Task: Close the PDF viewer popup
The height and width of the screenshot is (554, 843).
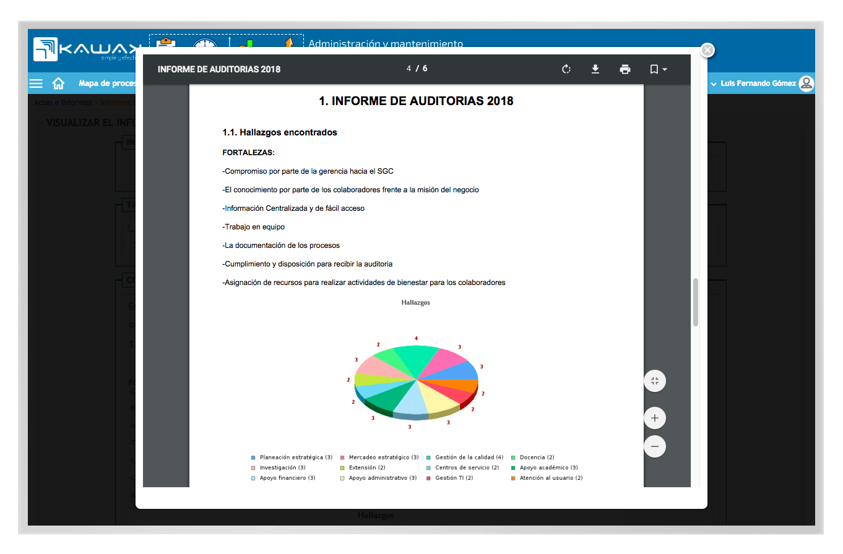Action: coord(707,51)
